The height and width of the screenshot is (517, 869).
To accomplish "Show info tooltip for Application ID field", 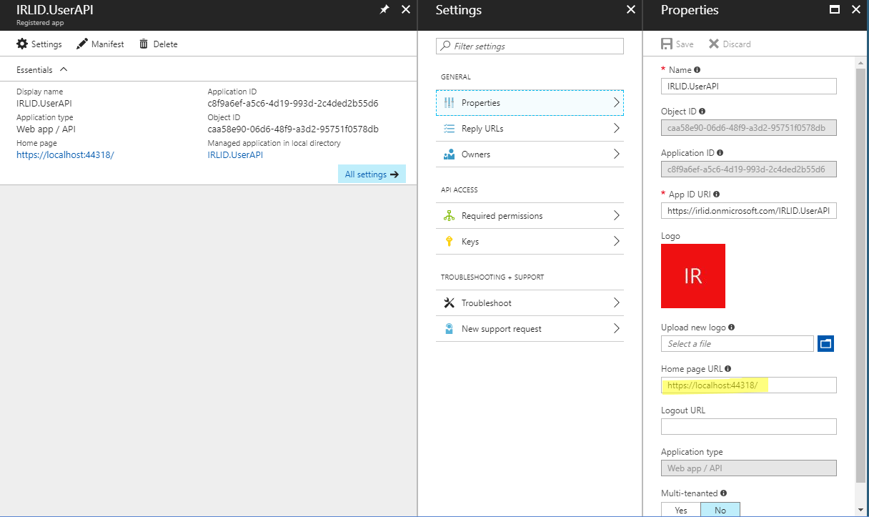I will coord(720,153).
